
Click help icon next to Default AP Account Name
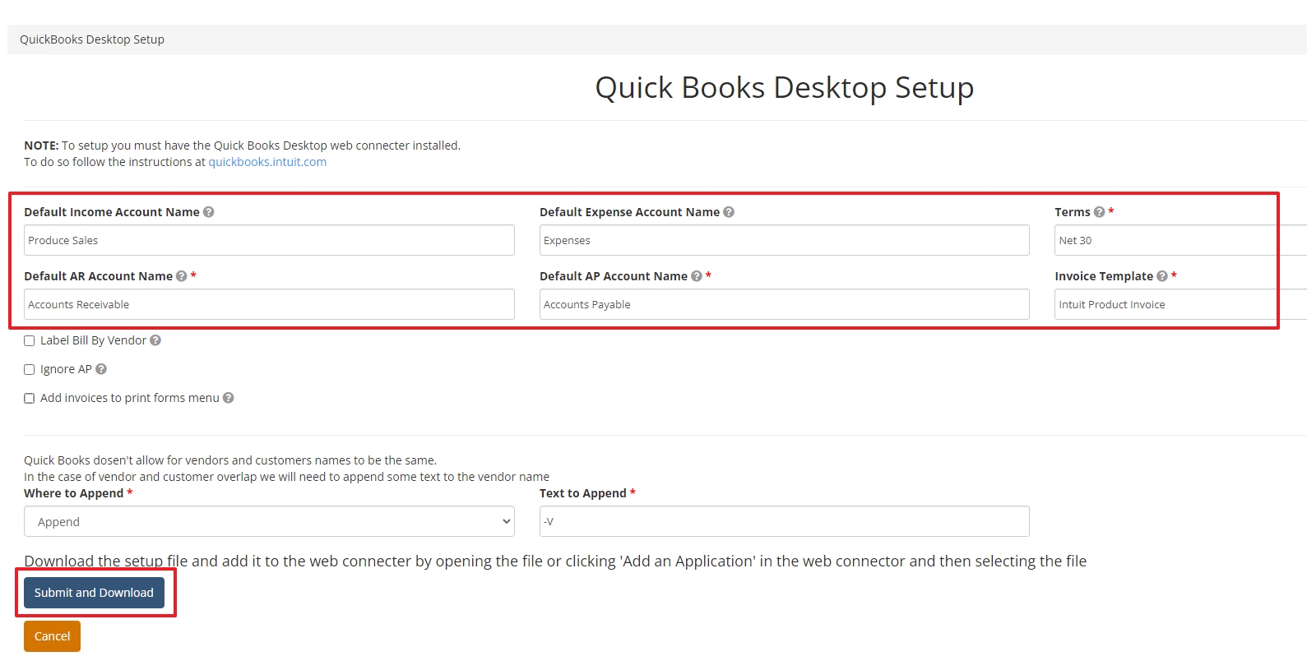[x=697, y=276]
